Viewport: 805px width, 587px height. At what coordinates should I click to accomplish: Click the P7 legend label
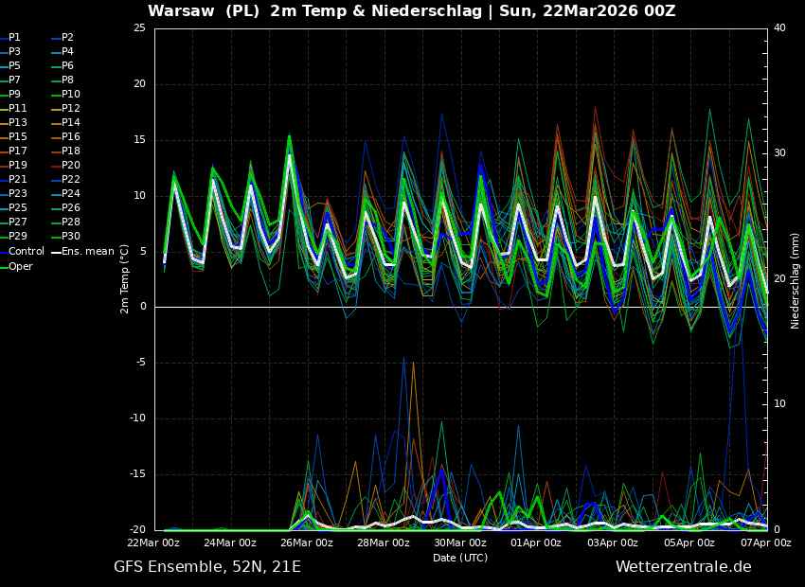[14, 80]
